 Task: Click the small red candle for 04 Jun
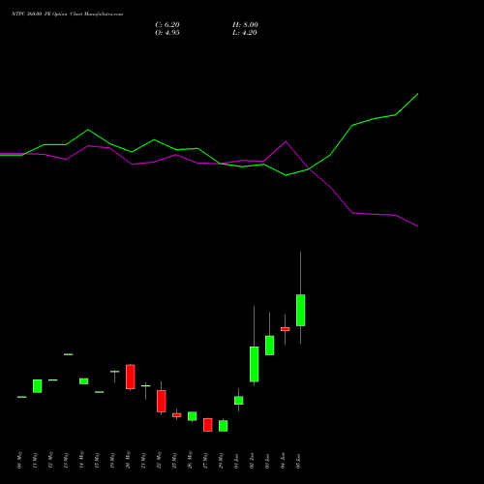(x=286, y=329)
